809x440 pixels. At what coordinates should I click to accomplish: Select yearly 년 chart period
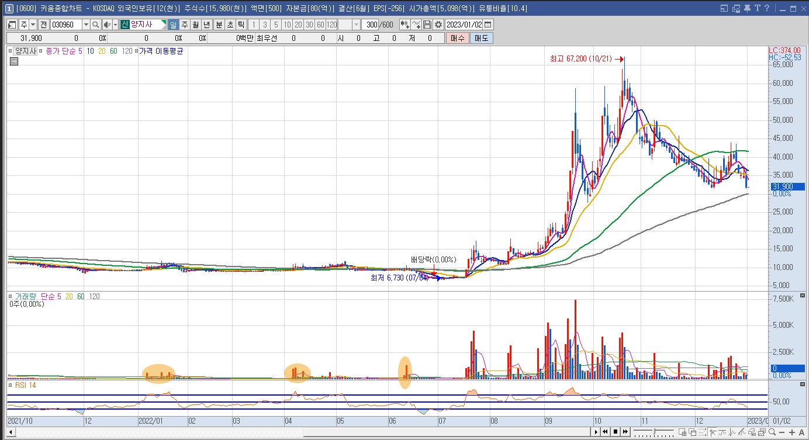tap(206, 25)
